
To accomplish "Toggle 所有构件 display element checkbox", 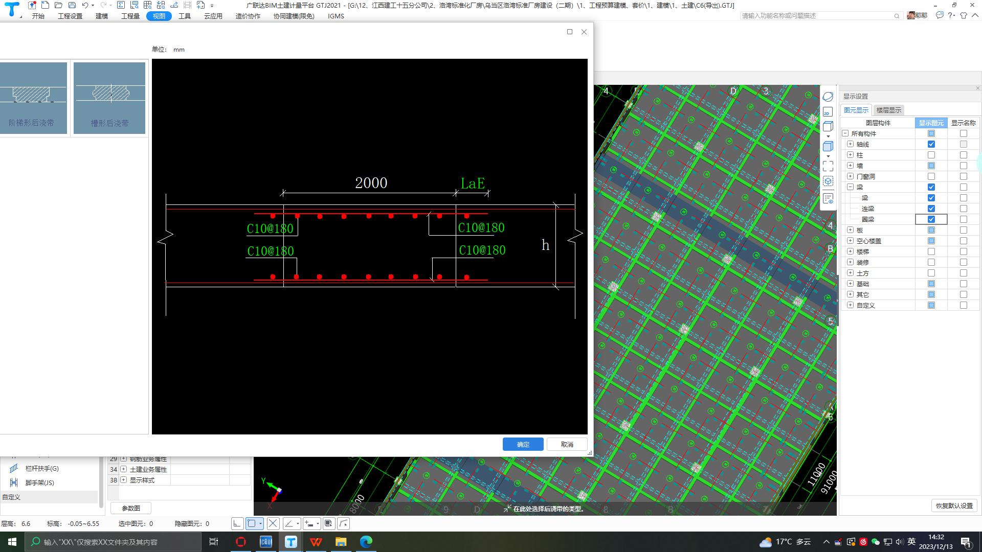I will (931, 133).
